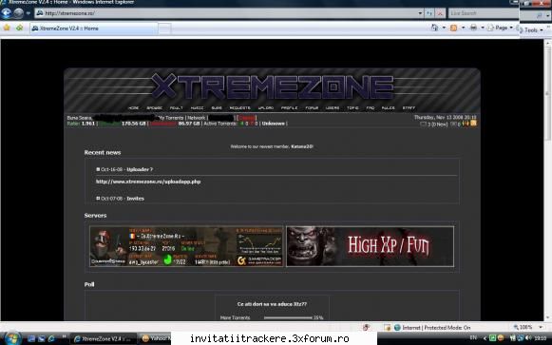The width and height of the screenshot is (552, 345).
Task: Click the page vertical scrollbar
Action: coord(547,180)
